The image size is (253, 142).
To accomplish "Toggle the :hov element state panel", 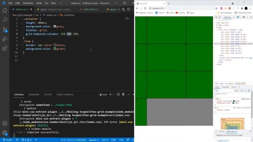I will point(236,91).
